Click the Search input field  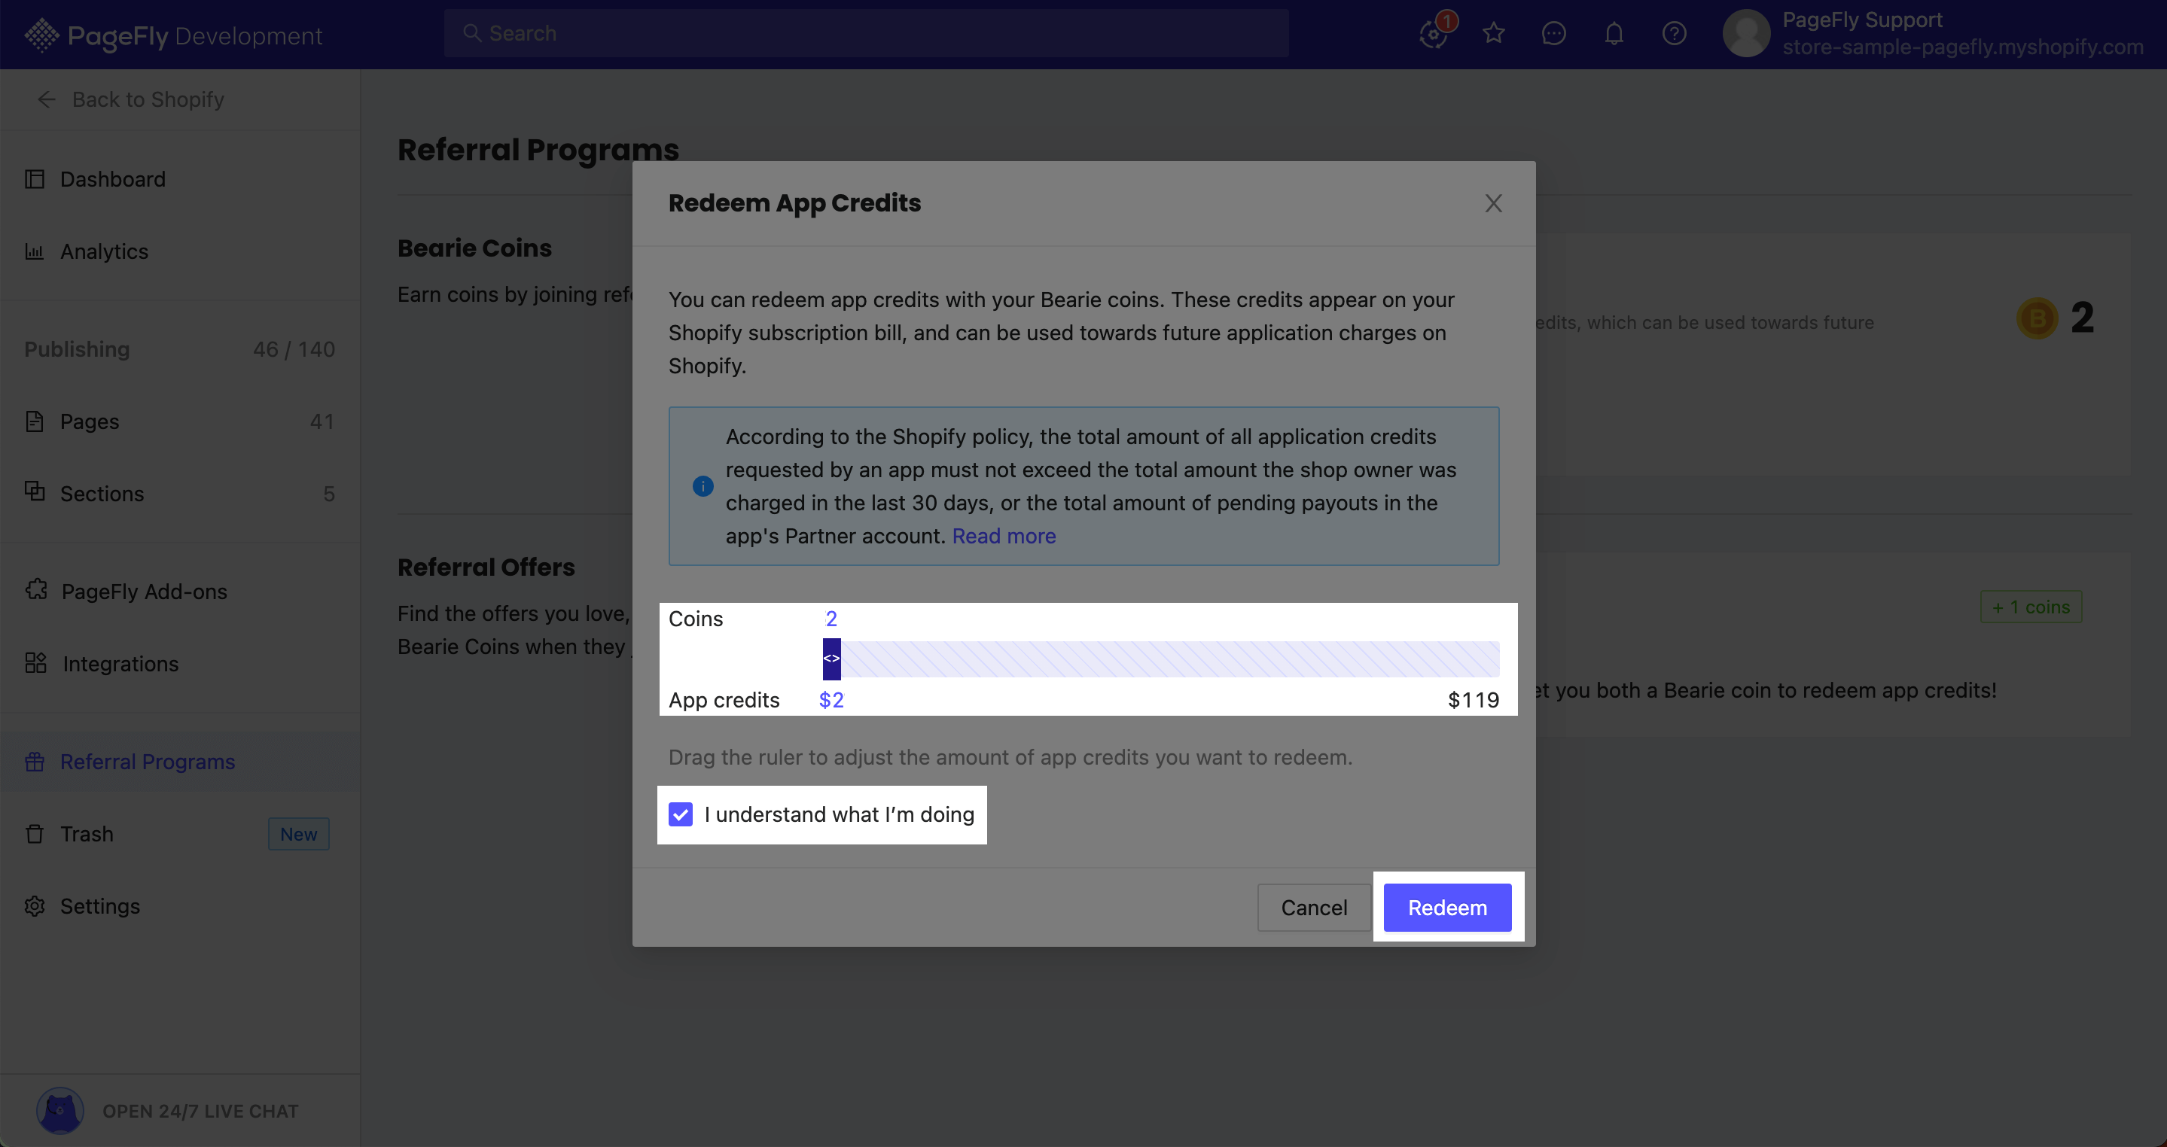867,33
